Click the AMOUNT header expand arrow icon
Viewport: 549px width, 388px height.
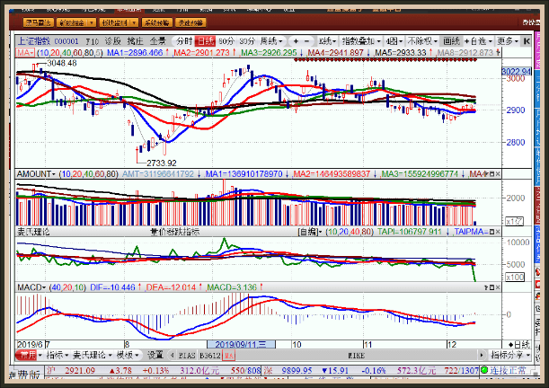click(x=486, y=174)
